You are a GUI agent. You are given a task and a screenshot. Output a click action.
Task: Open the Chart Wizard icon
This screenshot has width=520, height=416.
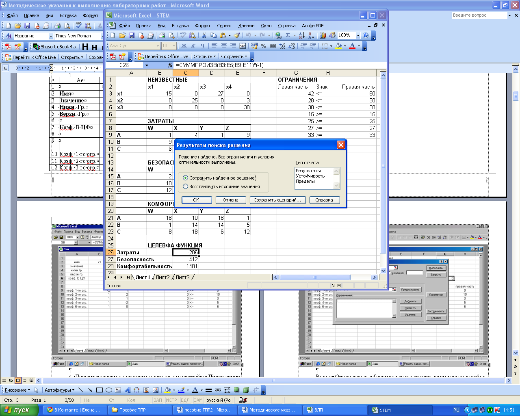coord(323,35)
